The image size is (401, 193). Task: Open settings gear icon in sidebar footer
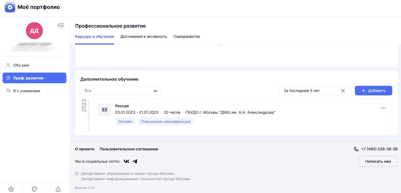pos(11,189)
